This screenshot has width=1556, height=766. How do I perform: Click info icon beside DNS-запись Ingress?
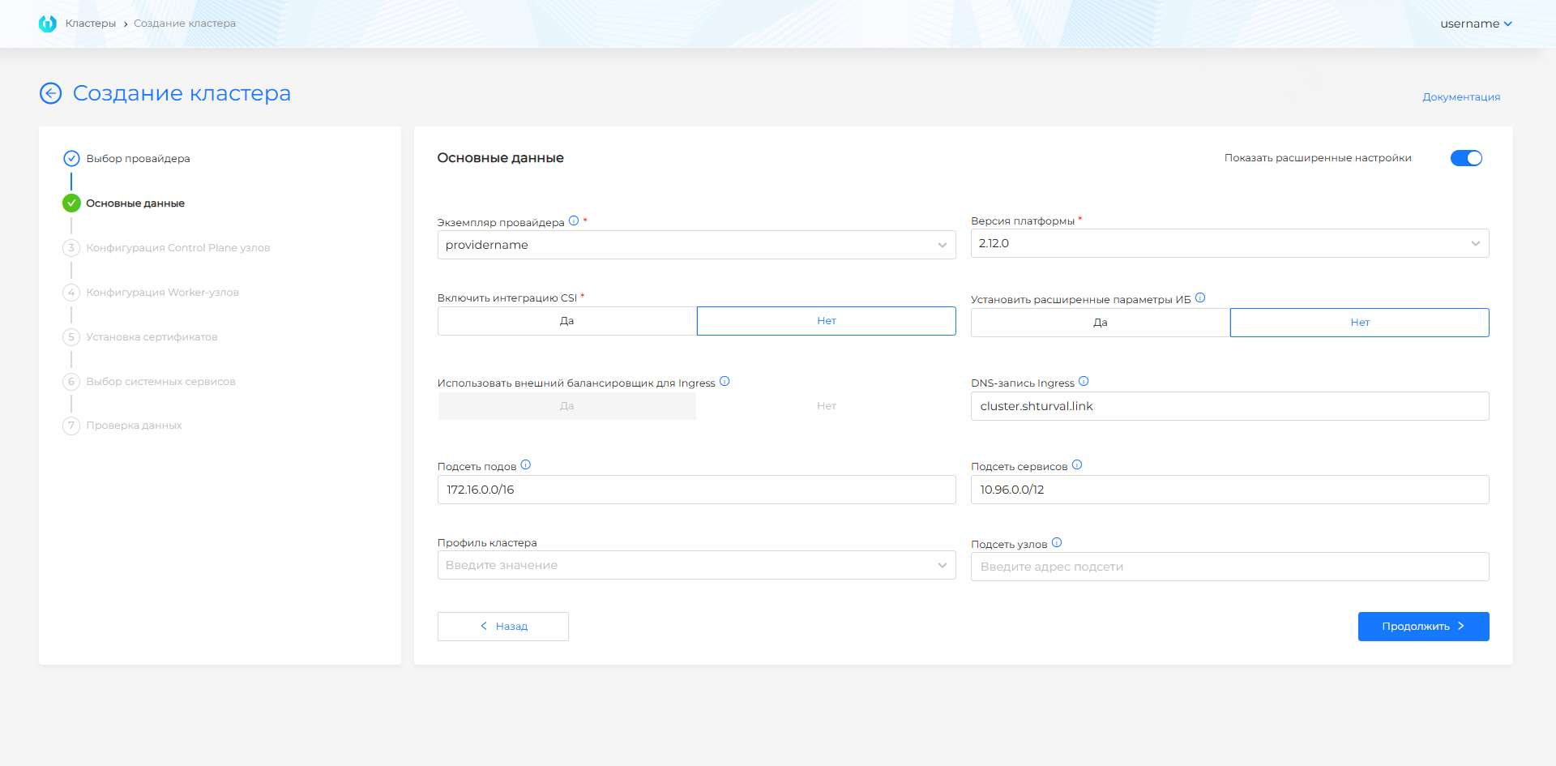click(1084, 381)
